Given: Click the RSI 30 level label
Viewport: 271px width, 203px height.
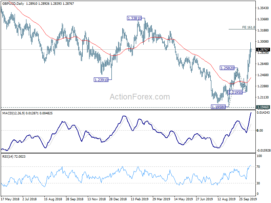Looking at the screenshot, I should pyautogui.click(x=258, y=183).
